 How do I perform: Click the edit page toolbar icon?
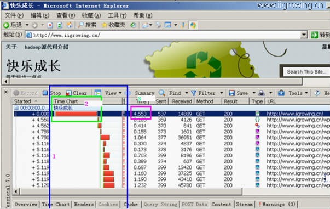pyautogui.click(x=167, y=25)
